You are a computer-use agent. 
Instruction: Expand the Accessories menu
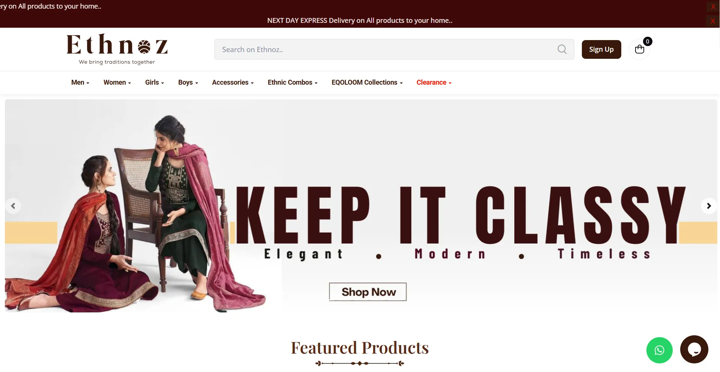coord(233,82)
